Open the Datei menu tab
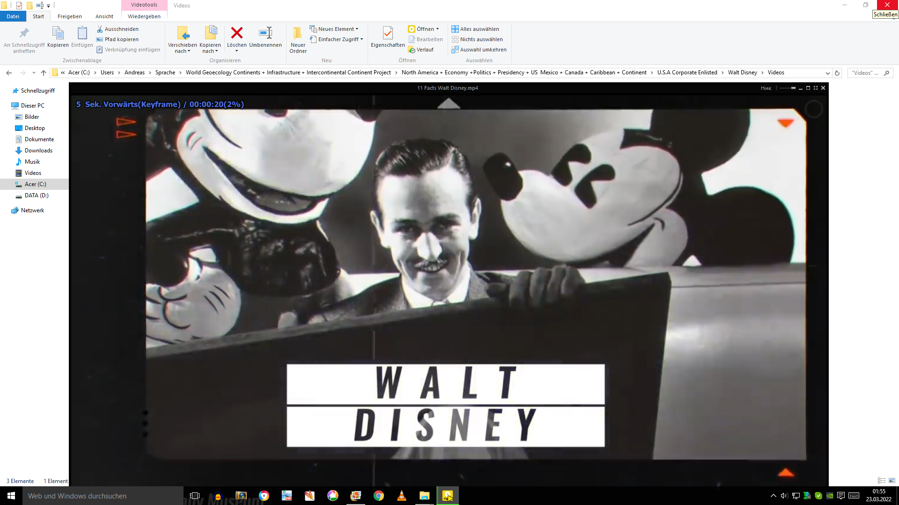Image resolution: width=899 pixels, height=505 pixels. coord(13,16)
